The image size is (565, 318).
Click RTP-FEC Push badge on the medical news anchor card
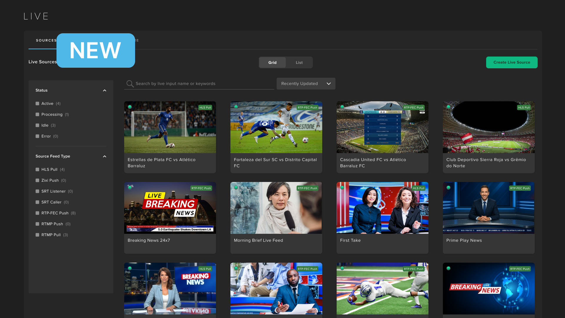click(308, 269)
